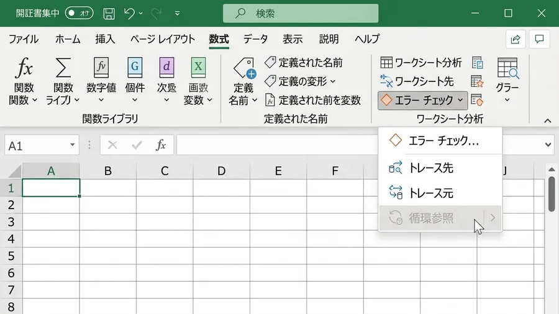Click the redo arrow icon
The width and height of the screenshot is (559, 314).
pos(156,14)
